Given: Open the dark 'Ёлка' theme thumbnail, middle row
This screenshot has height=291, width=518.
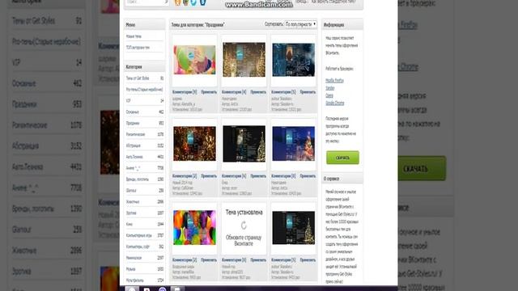Looking at the screenshot, I should 244,144.
